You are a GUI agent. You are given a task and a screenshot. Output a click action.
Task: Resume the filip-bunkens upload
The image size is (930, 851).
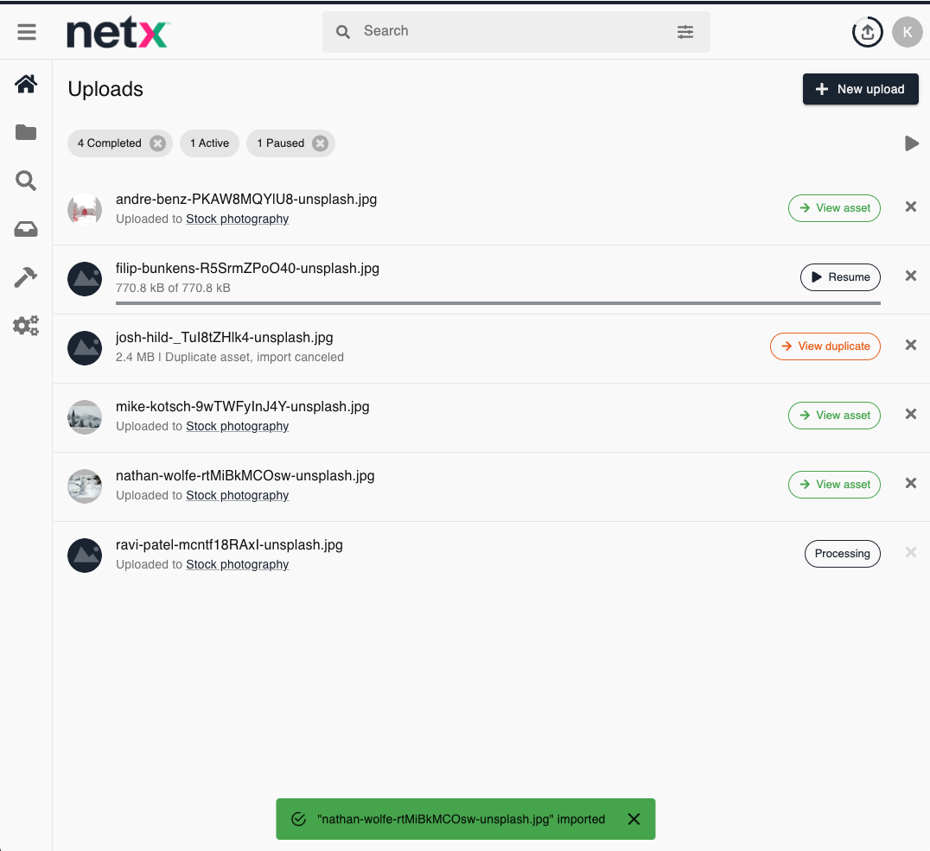coord(839,277)
